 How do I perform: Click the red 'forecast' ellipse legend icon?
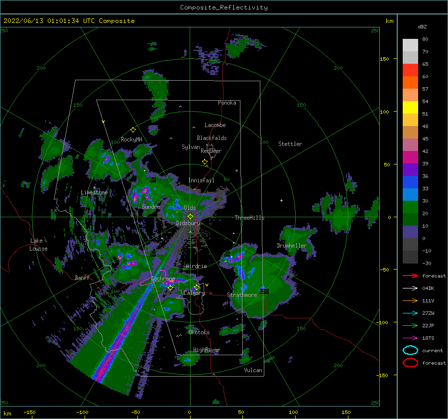click(410, 363)
